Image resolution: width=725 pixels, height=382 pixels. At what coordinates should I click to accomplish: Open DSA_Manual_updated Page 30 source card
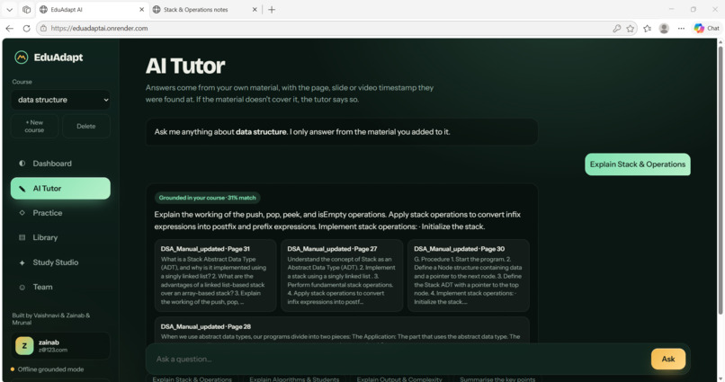tap(469, 275)
